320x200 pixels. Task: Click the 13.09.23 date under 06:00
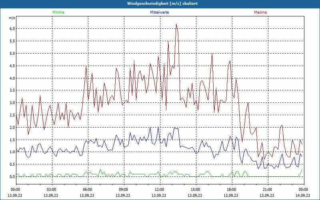point(87,195)
